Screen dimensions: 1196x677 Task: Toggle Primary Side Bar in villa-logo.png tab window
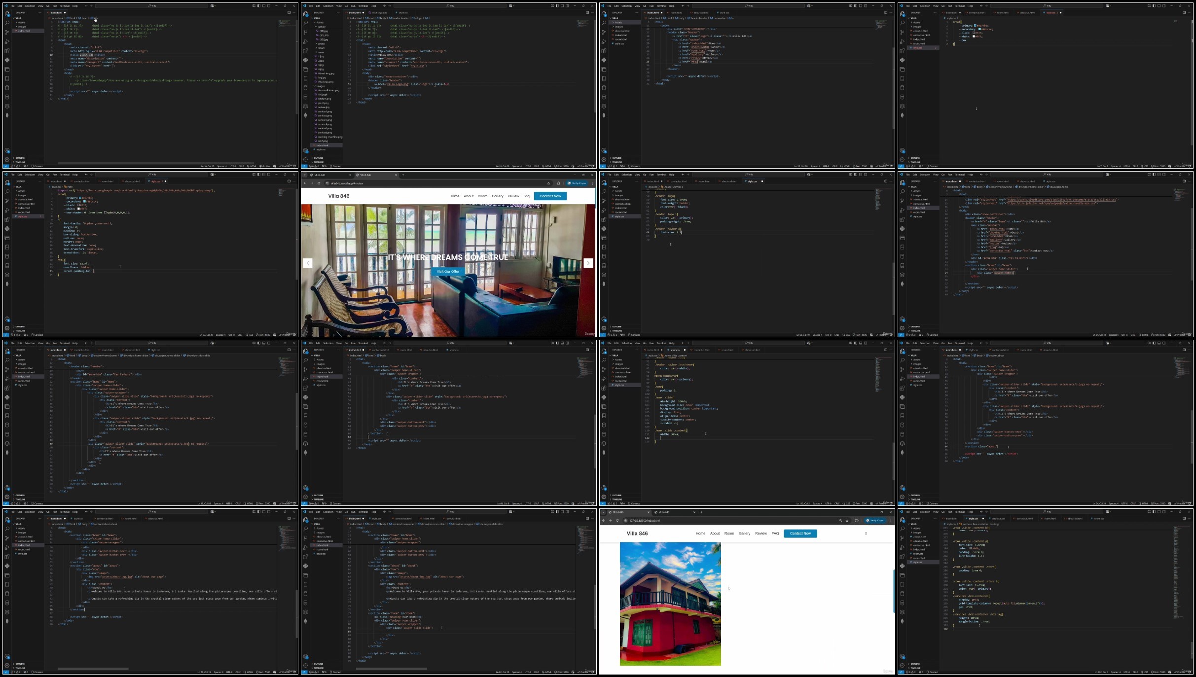tap(557, 6)
